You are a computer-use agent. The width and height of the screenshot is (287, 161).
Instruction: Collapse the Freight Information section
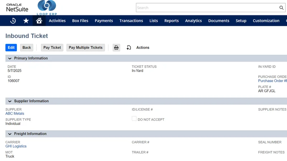tap(10, 134)
